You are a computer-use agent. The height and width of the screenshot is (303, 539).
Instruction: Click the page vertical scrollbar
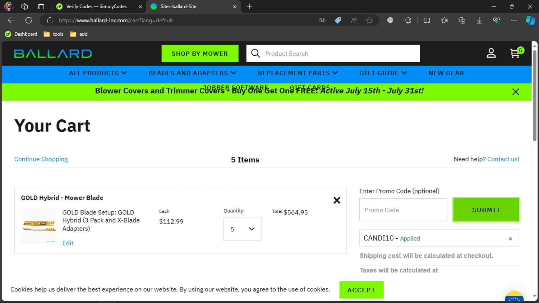535,96
